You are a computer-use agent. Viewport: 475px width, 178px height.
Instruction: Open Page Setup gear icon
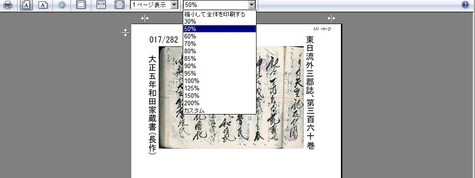pos(62,5)
